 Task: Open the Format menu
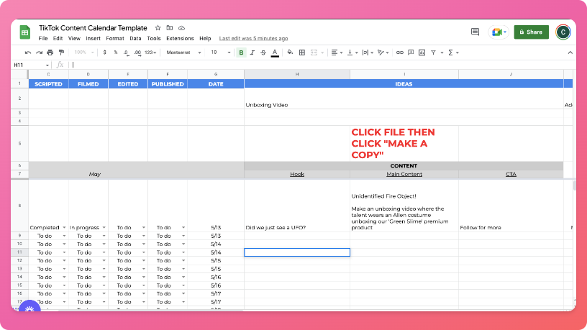coord(115,39)
